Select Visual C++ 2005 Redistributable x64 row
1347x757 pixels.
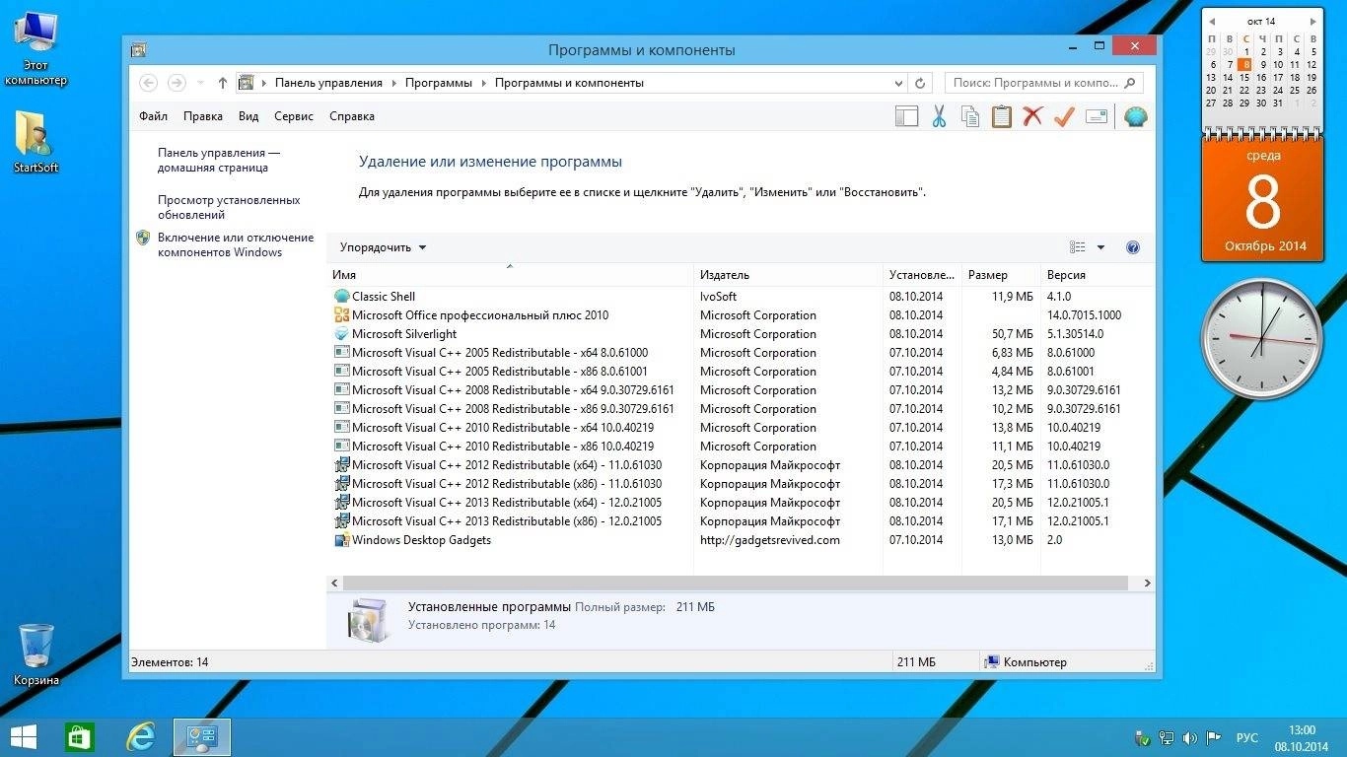tap(740, 353)
